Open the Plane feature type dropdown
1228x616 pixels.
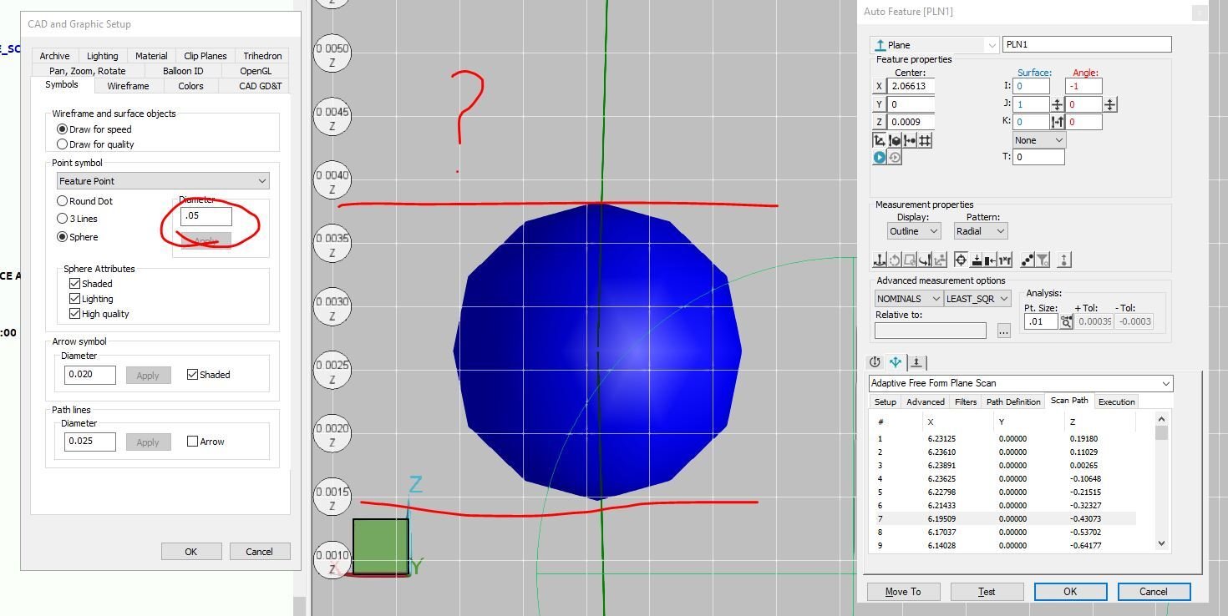(x=934, y=45)
